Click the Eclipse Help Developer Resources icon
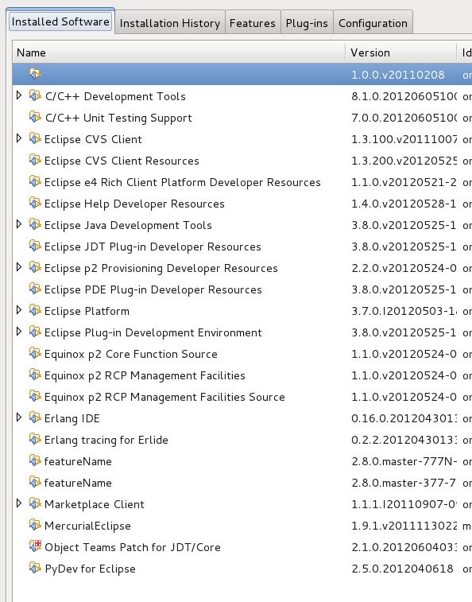This screenshot has width=472, height=602. tap(35, 203)
